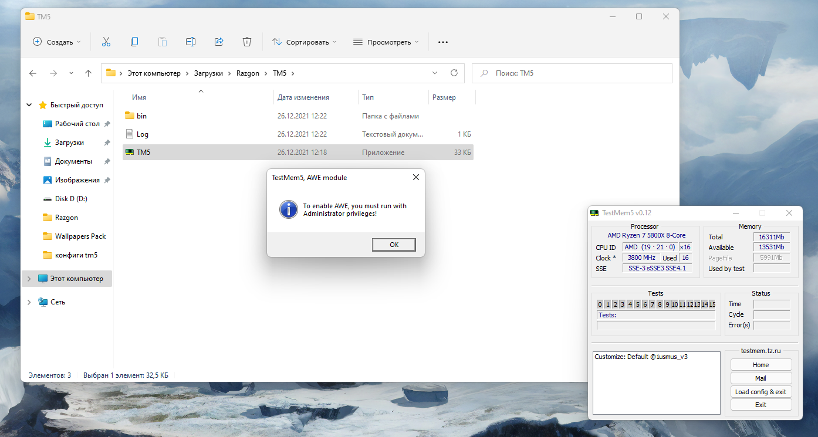Screen dimensions: 818x437
Task: Click the pin icon next to Рабочий стол
Action: [107, 124]
